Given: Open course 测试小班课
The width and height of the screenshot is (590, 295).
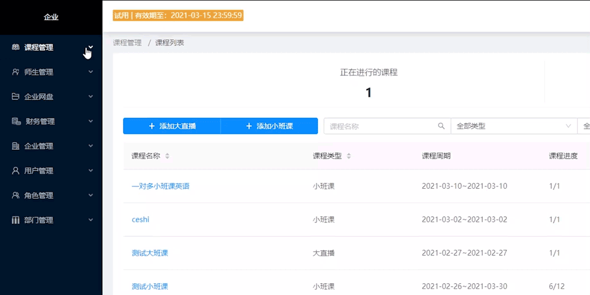Looking at the screenshot, I should (150, 286).
